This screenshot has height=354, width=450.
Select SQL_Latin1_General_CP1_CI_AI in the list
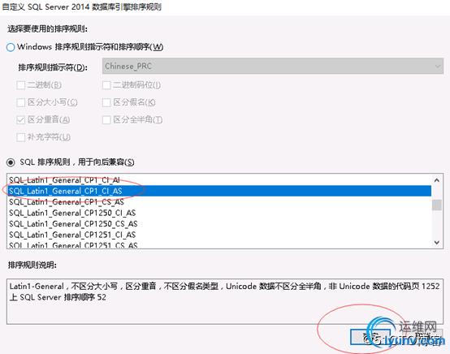coord(219,180)
